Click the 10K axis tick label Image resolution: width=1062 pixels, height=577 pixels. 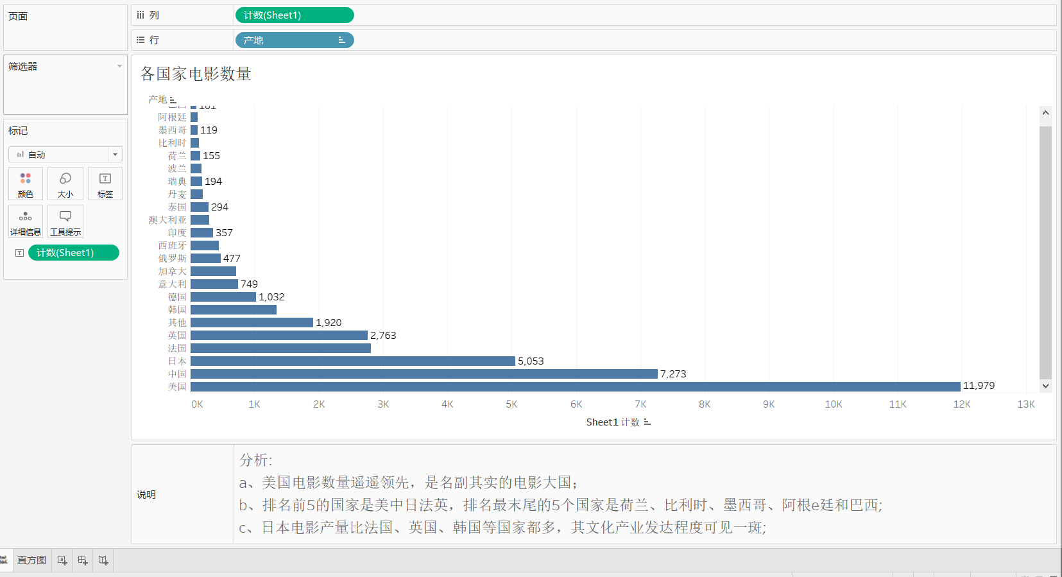coord(833,404)
